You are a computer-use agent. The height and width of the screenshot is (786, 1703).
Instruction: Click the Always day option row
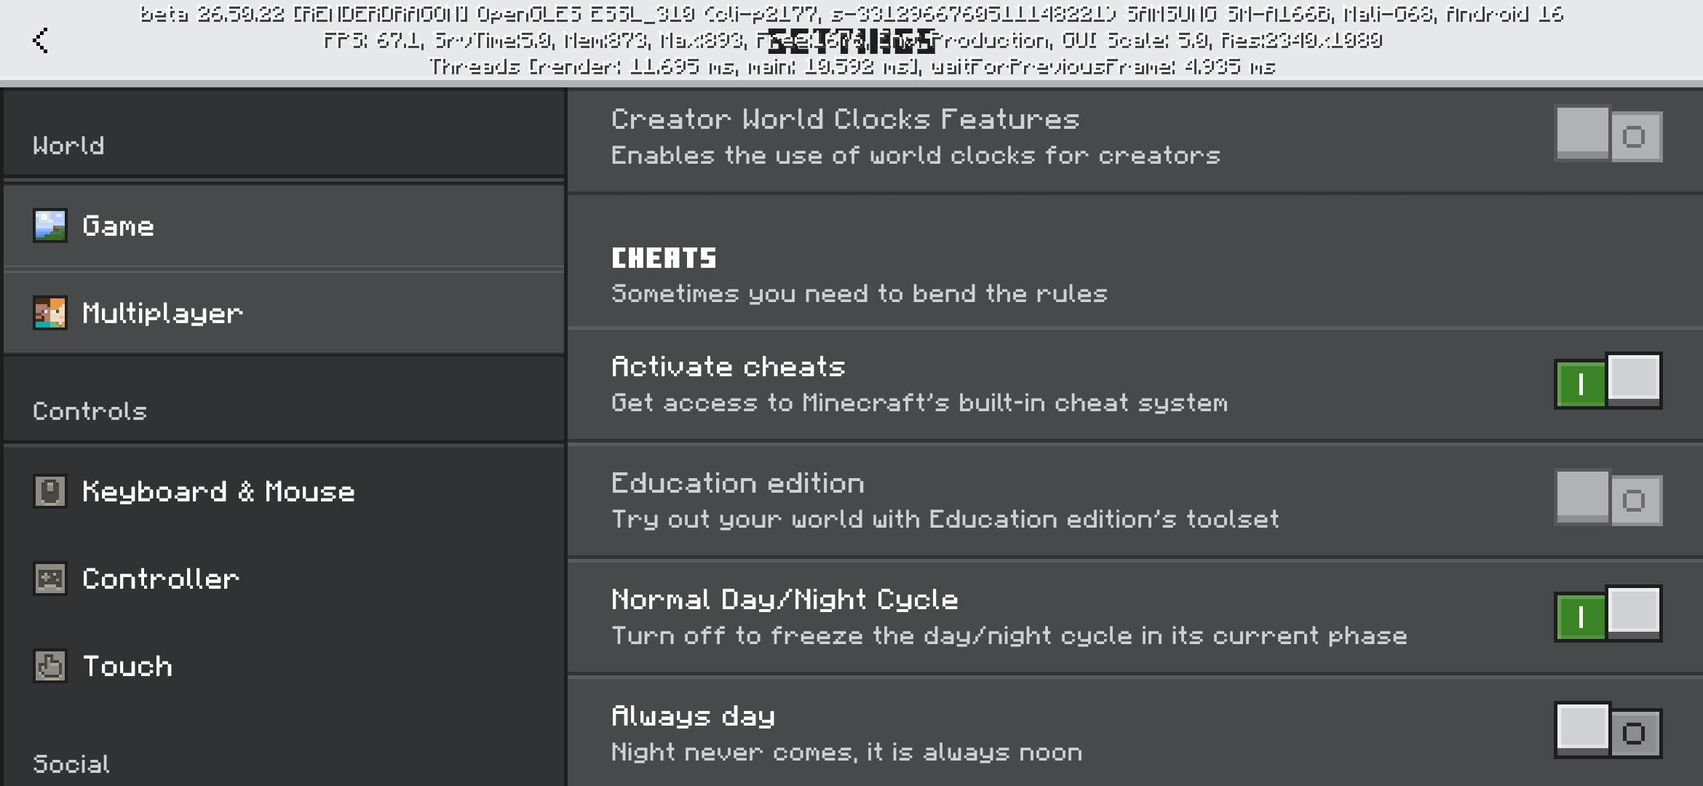(x=1135, y=731)
